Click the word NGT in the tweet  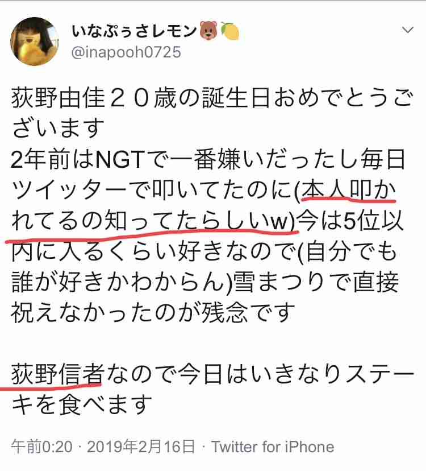[x=120, y=160]
